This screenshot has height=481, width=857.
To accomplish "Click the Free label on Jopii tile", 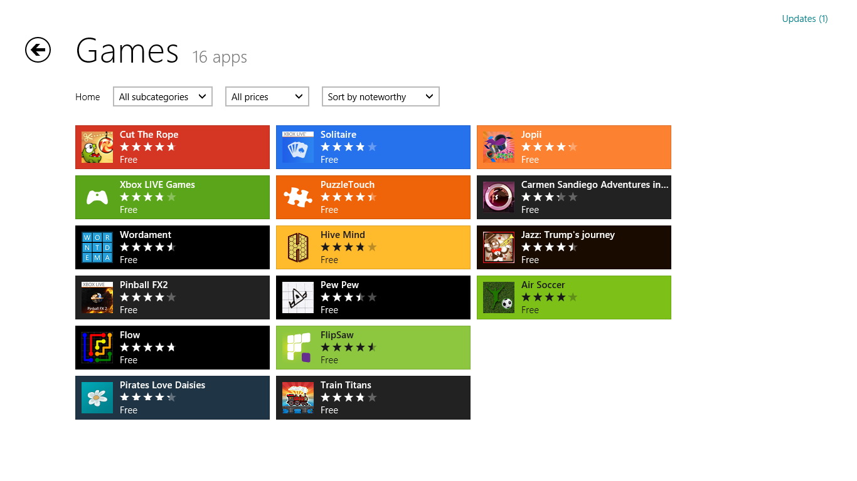I will [x=530, y=160].
